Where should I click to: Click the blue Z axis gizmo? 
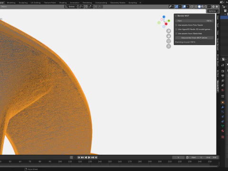point(164,17)
